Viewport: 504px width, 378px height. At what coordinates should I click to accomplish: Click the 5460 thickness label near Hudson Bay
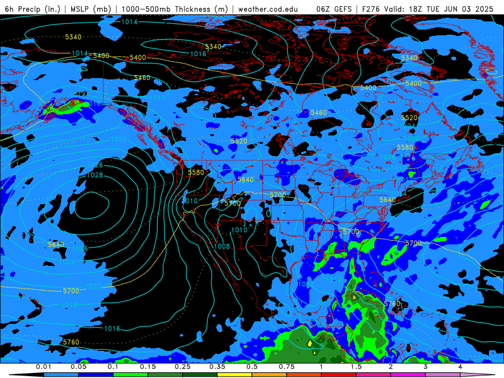[319, 113]
